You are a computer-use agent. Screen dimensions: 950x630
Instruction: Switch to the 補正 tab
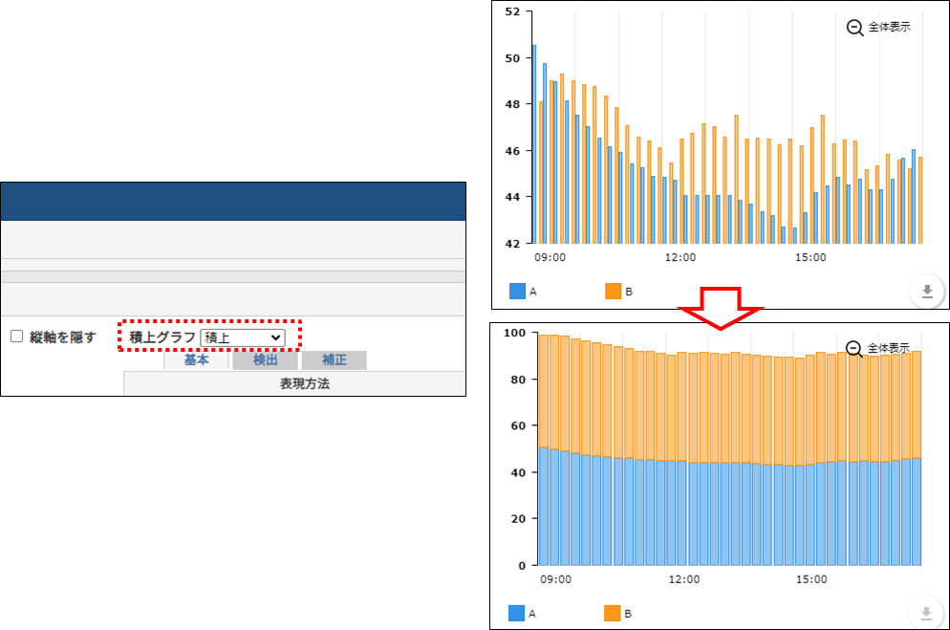335,359
